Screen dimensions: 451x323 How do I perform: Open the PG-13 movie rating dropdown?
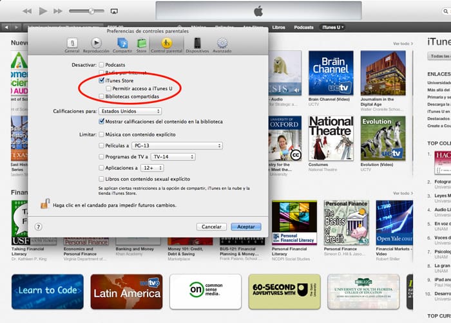tap(177, 145)
